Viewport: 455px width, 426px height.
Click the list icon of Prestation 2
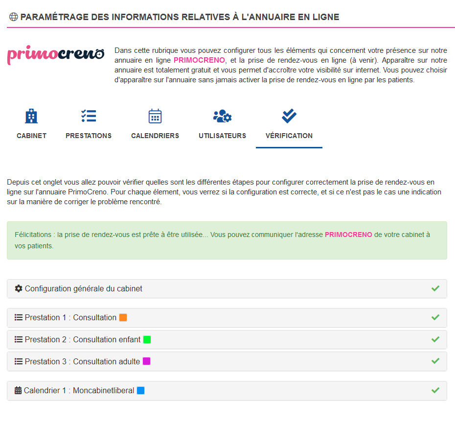(19, 339)
